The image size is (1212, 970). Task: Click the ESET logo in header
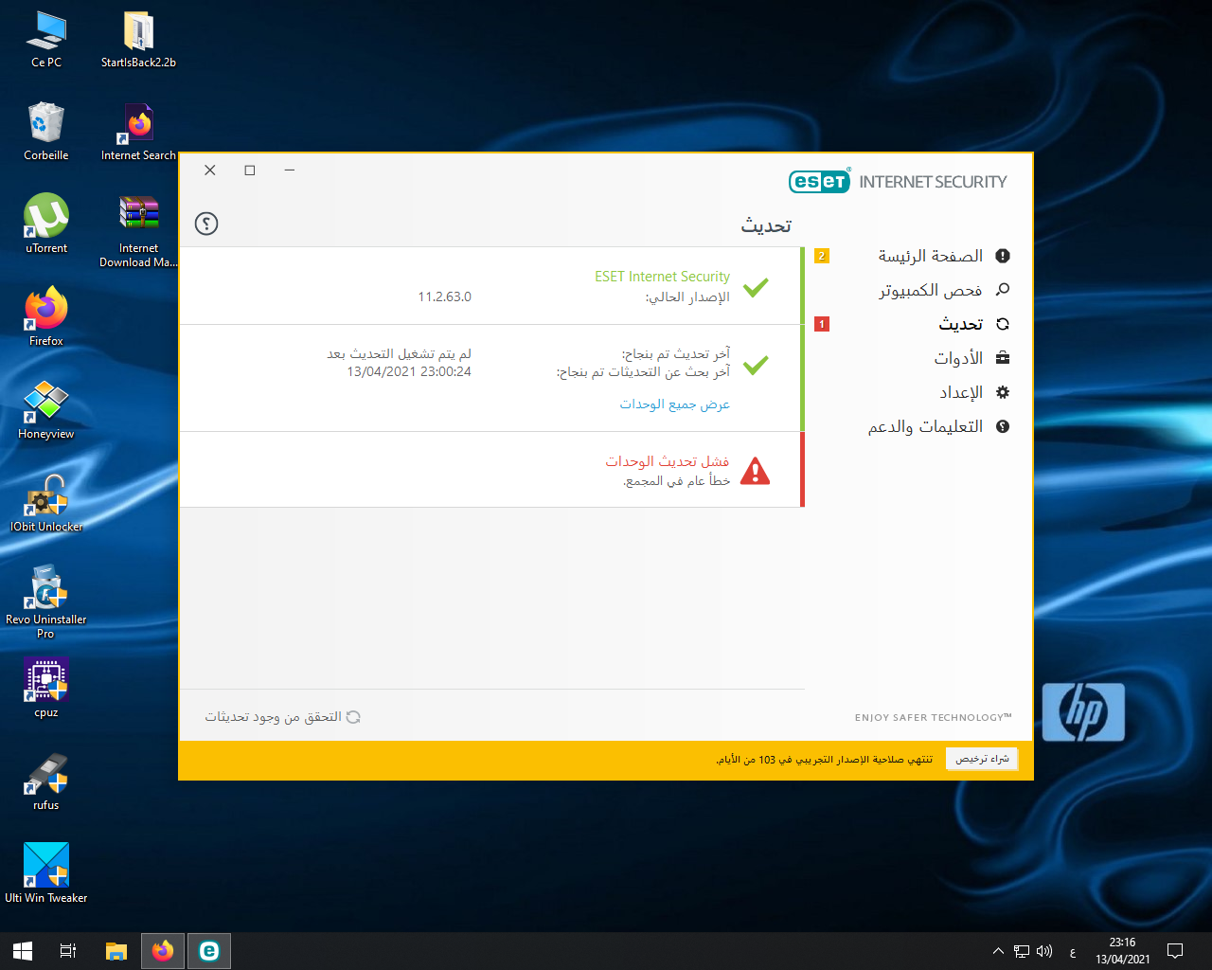820,181
